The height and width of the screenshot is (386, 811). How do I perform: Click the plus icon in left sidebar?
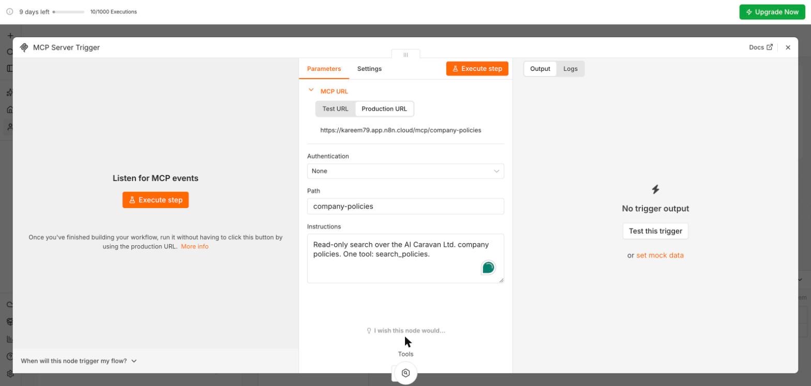click(x=10, y=36)
